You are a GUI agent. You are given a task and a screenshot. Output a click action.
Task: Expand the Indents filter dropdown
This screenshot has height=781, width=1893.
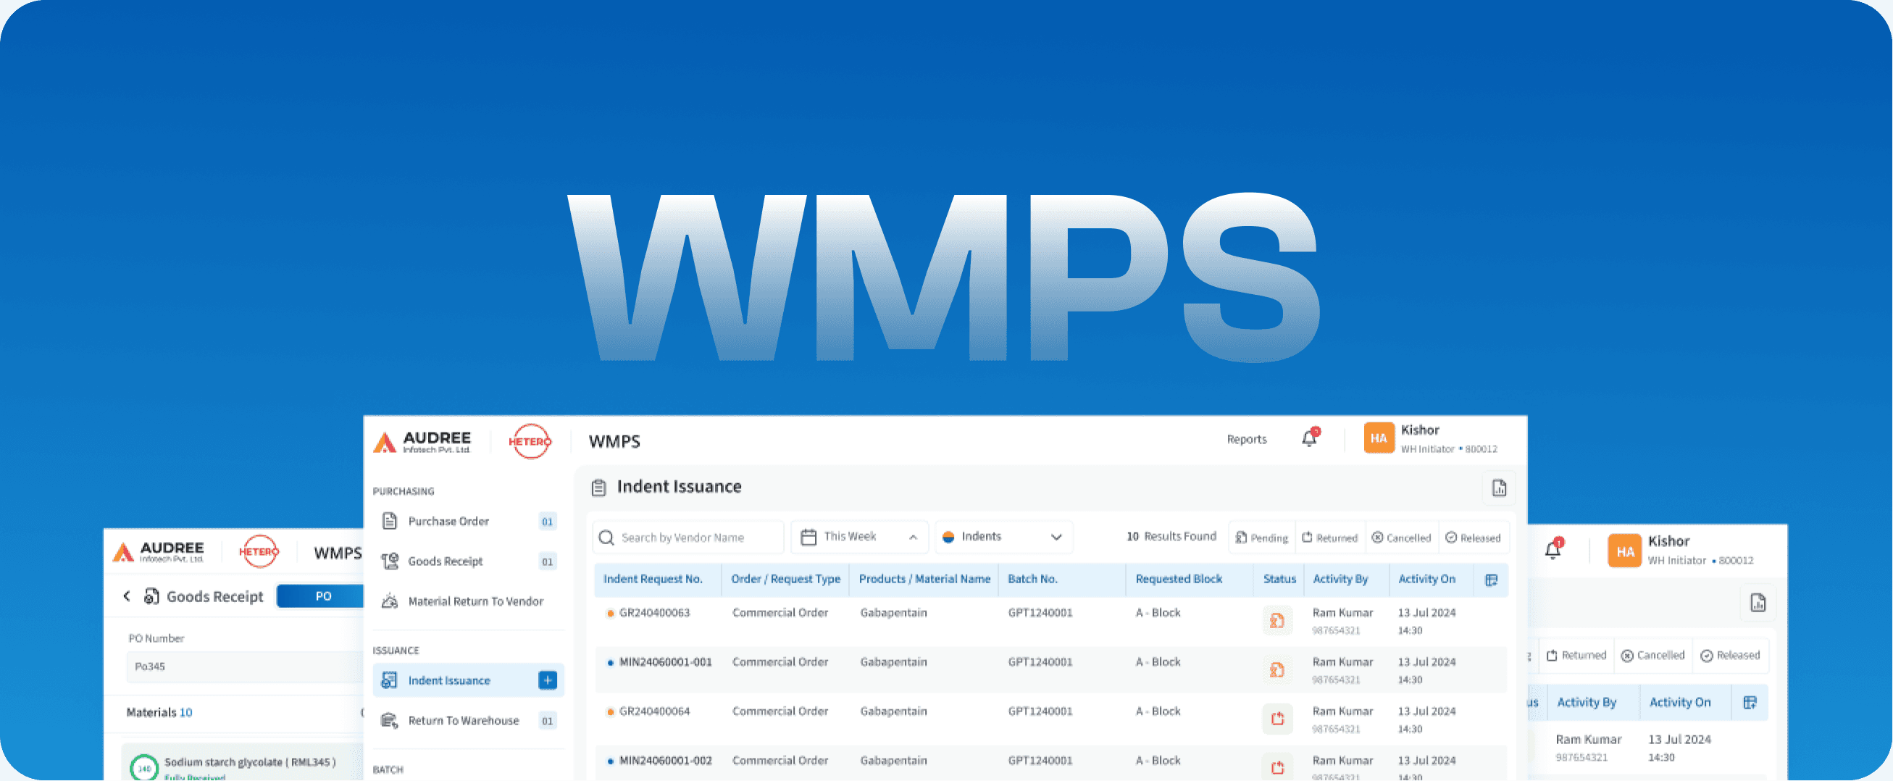[x=1003, y=537]
